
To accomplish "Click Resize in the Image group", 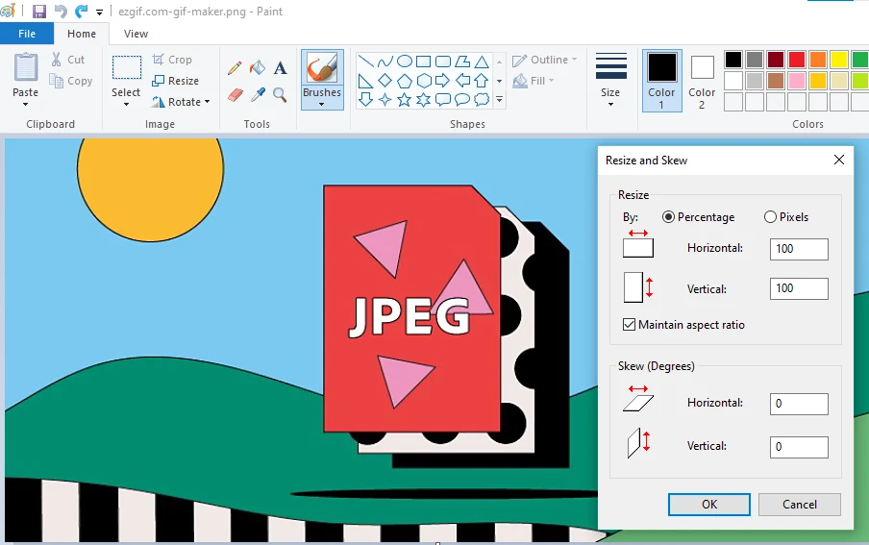I will [x=176, y=81].
